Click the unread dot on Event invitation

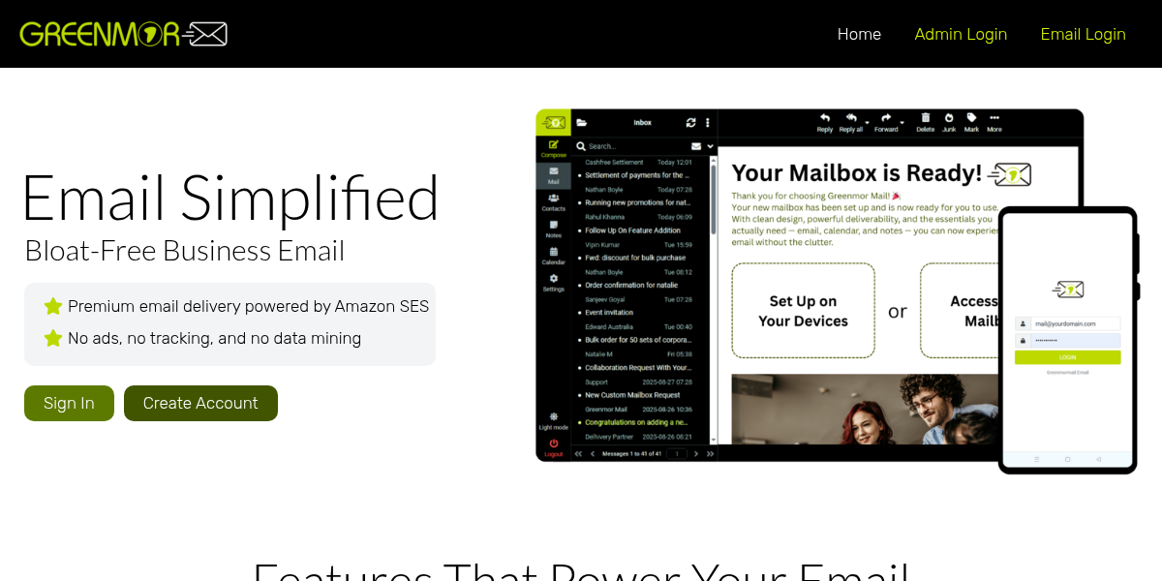click(x=580, y=313)
